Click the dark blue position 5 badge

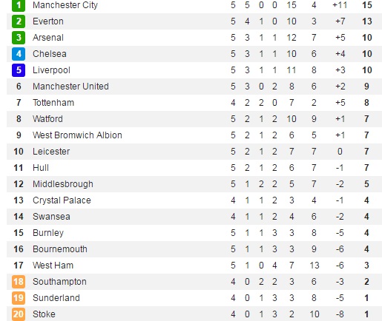(19, 70)
